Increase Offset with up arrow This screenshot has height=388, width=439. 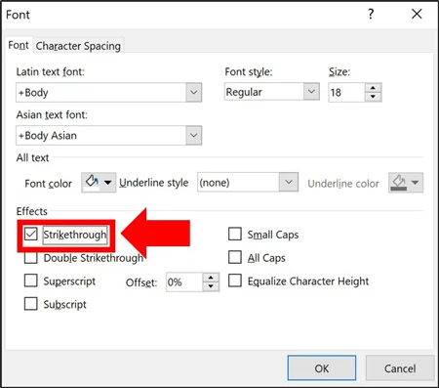click(x=211, y=278)
